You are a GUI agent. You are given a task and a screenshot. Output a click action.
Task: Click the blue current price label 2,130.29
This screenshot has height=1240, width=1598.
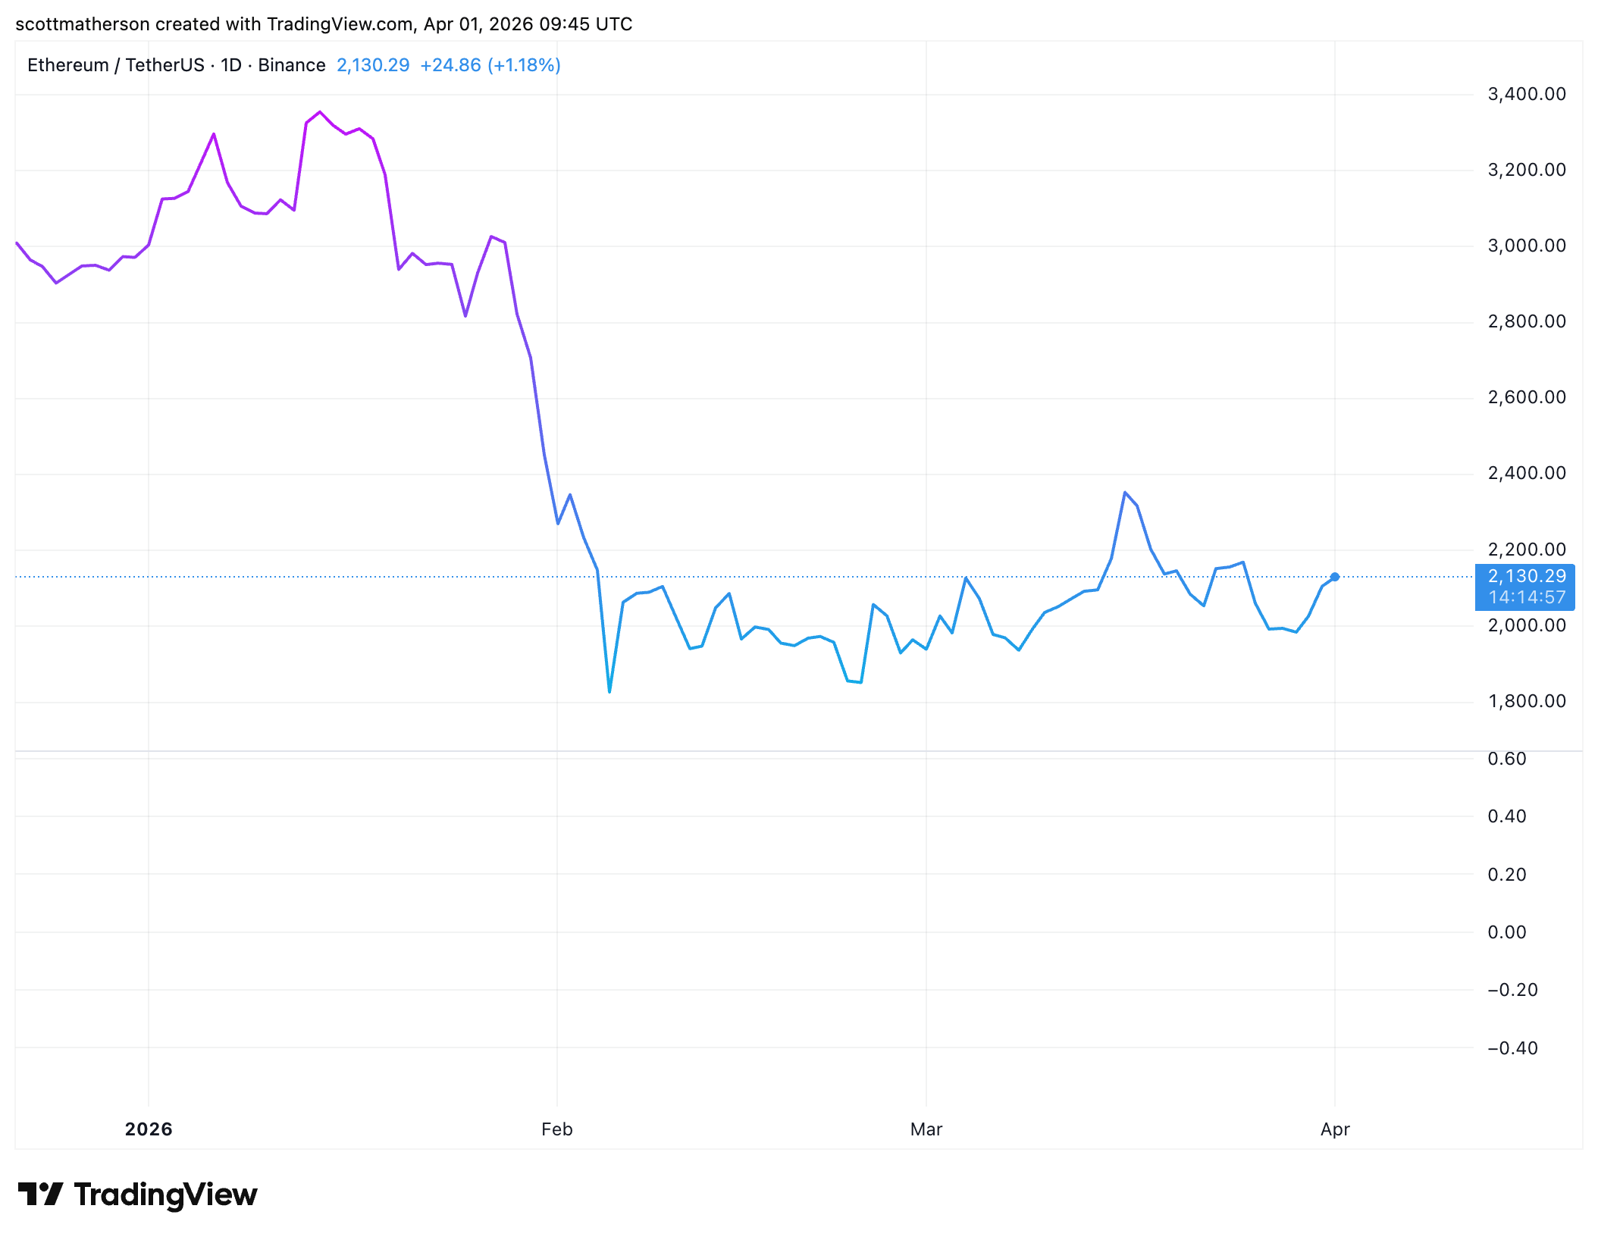coord(1526,576)
